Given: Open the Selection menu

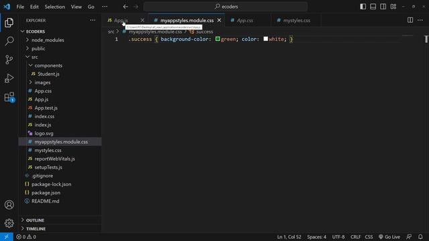Looking at the screenshot, I should pyautogui.click(x=55, y=7).
